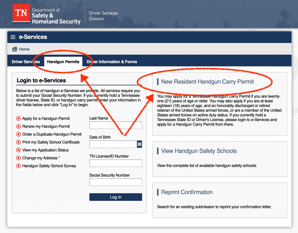Click 'Apply for a Handgun Permit' text

46,119
